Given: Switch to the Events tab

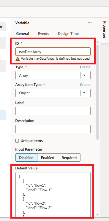Looking at the screenshot, I should (43, 34).
